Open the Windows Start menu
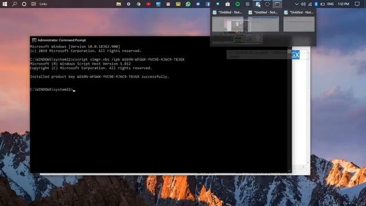 5,4
